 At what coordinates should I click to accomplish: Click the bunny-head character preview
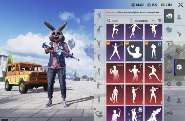pos(58,65)
